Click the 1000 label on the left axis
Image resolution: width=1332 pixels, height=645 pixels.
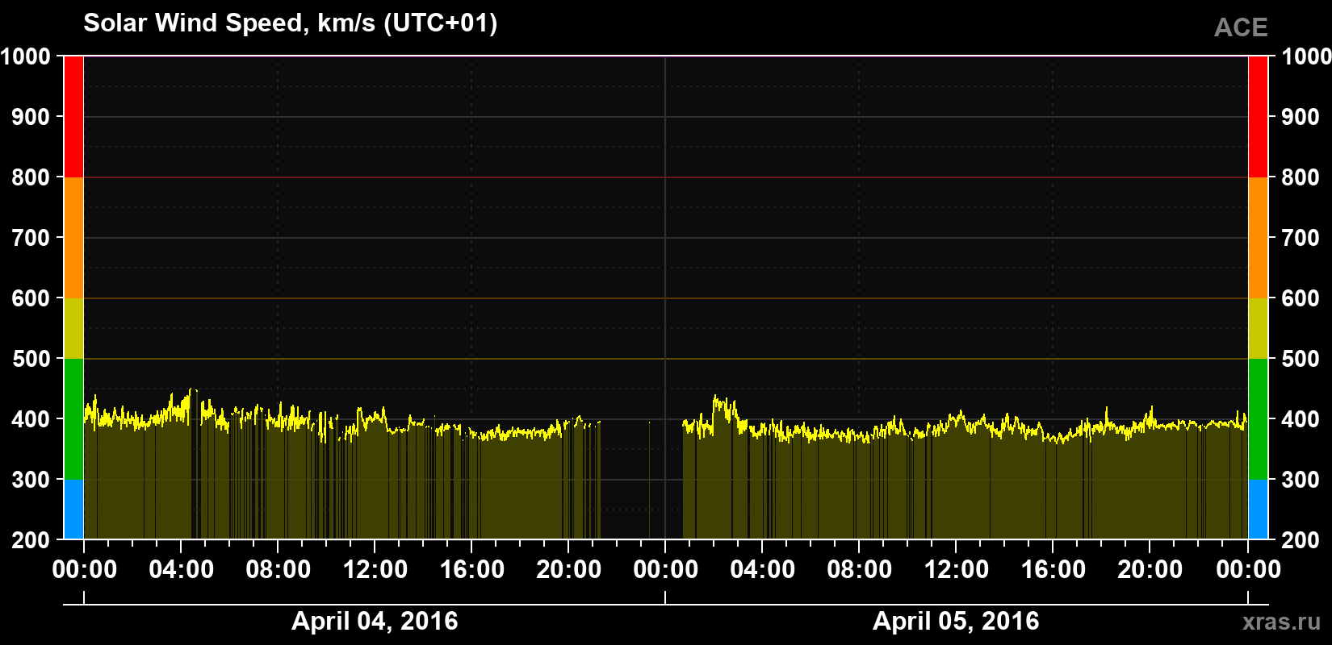pyautogui.click(x=26, y=56)
